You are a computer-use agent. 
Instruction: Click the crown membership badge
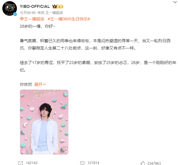[58, 6]
